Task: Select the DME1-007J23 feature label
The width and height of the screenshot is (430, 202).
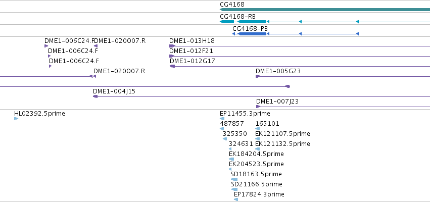Action: point(277,102)
